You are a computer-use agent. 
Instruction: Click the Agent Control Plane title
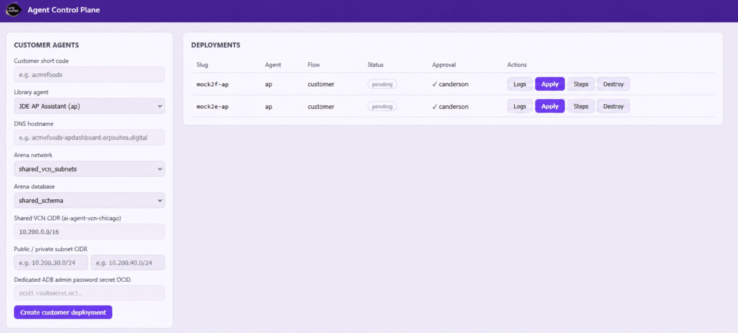click(64, 10)
